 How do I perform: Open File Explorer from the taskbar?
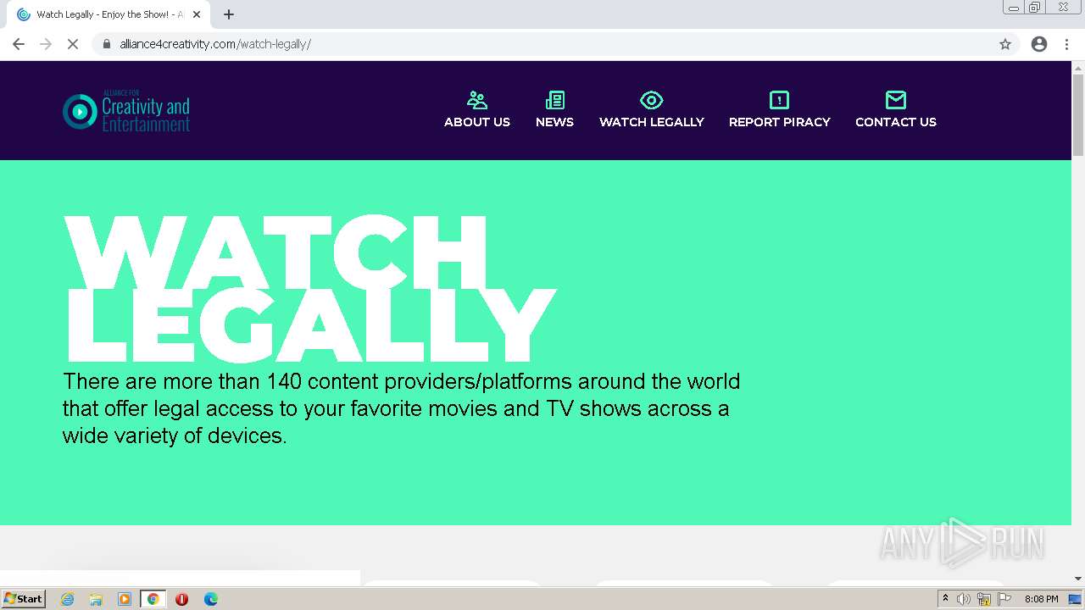[96, 599]
